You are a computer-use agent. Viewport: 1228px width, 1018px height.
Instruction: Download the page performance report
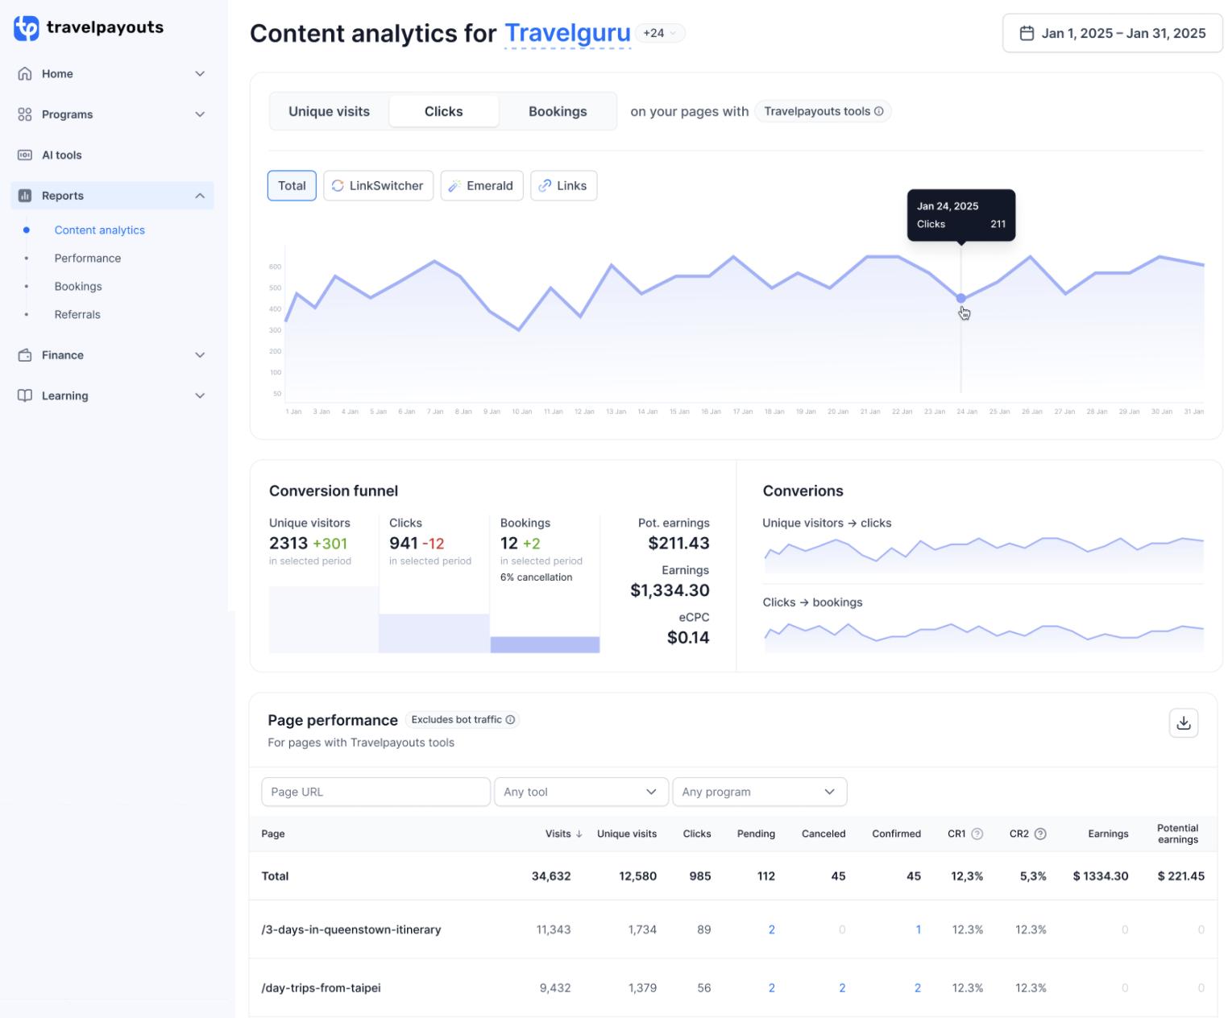[x=1183, y=722]
